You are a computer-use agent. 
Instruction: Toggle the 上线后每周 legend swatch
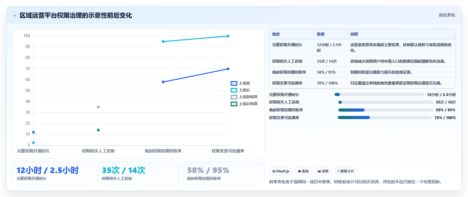[x=234, y=104]
